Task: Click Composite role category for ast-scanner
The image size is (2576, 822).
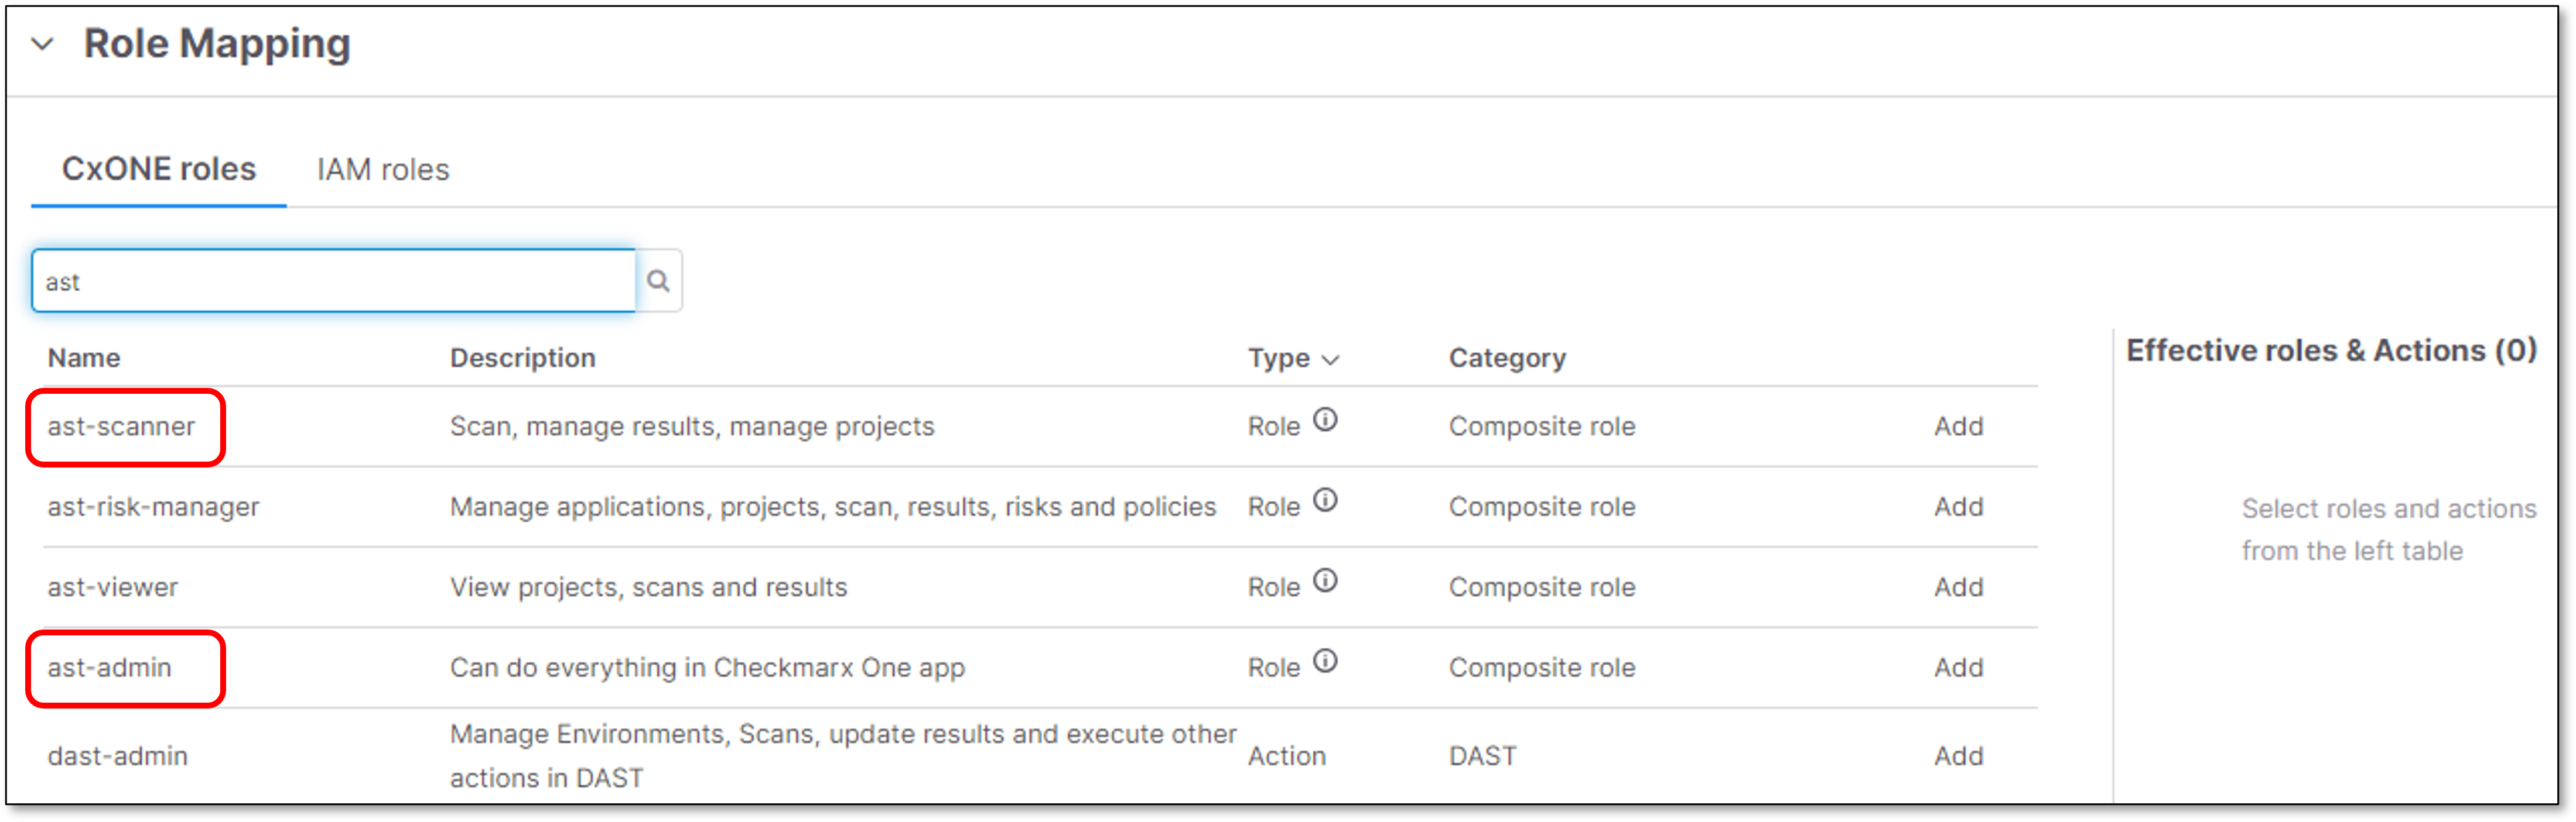Action: pyautogui.click(x=1542, y=427)
